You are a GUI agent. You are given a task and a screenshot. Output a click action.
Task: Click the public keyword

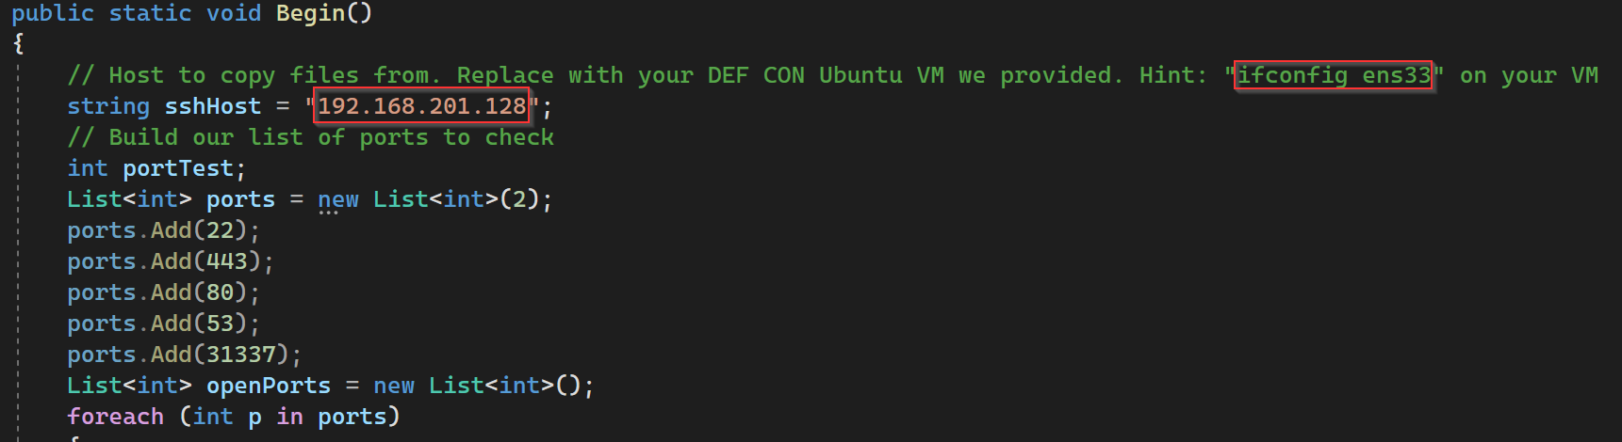coord(52,13)
